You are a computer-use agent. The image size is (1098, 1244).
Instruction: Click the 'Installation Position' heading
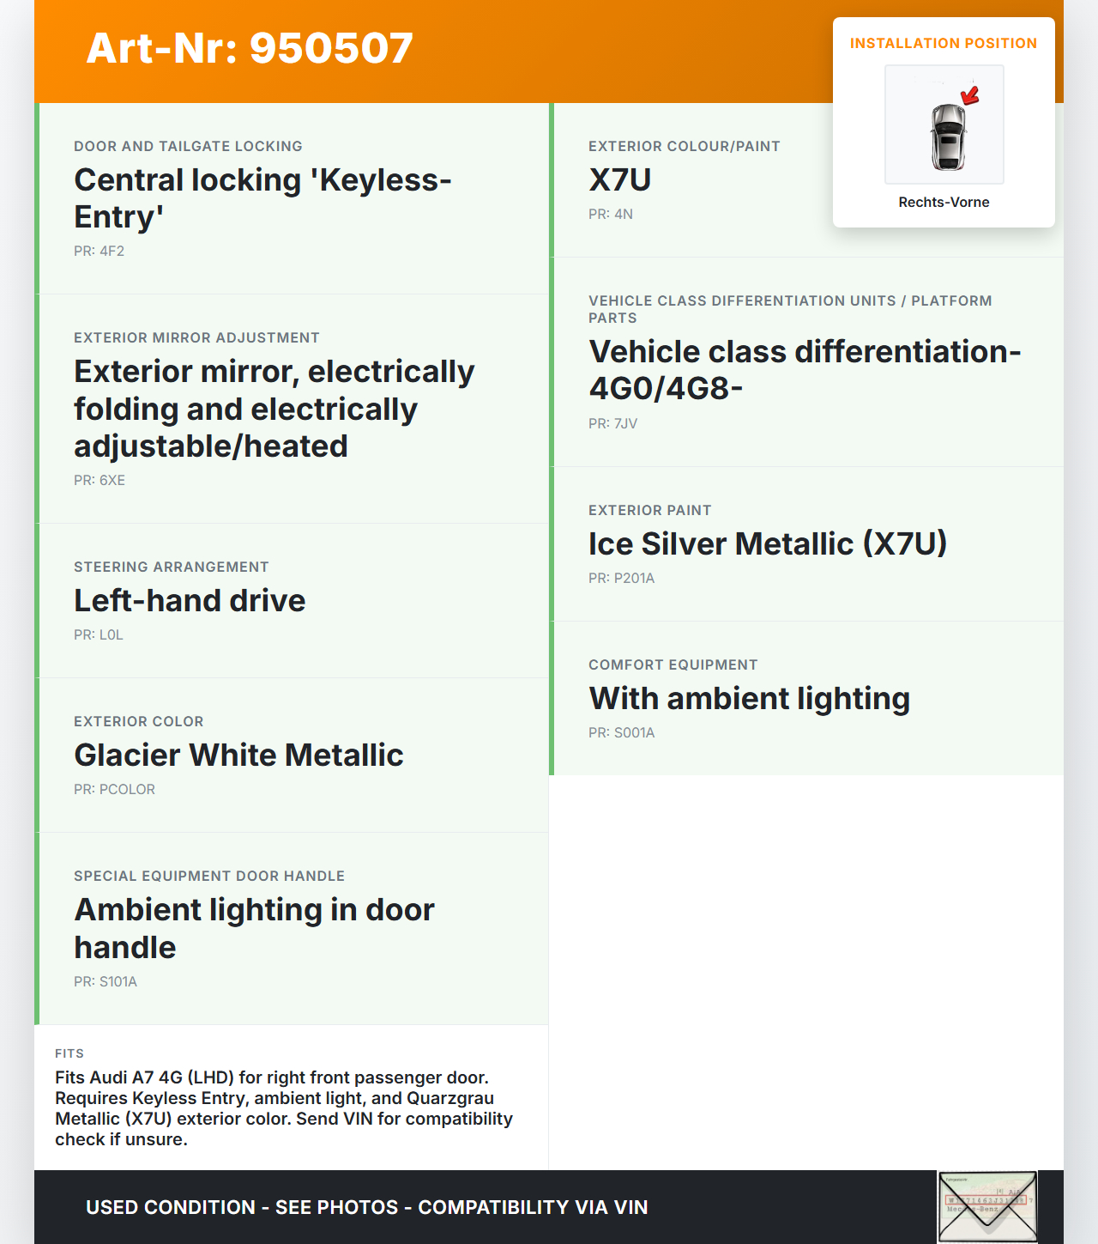(943, 44)
